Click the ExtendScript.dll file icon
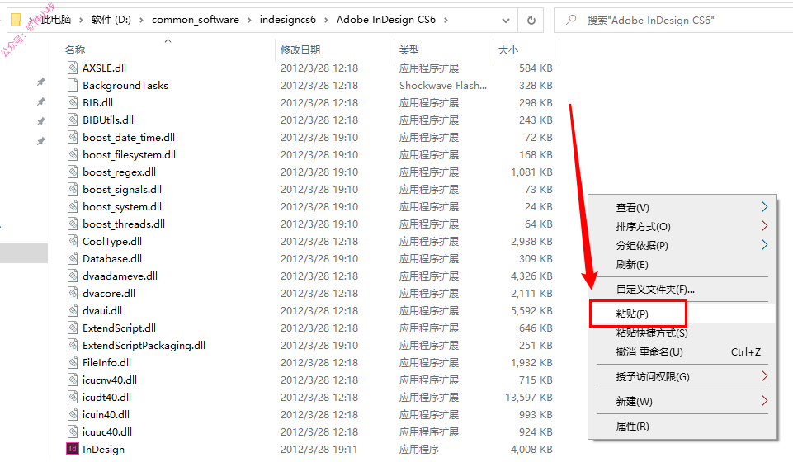This screenshot has height=462, width=793. 73,328
